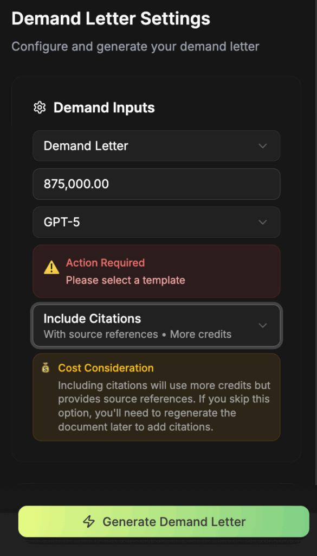Click the Configure and generate subtitle text
This screenshot has height=556, width=317.
(x=135, y=47)
